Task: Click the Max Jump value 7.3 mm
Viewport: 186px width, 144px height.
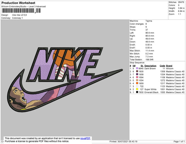Action: (149, 56)
